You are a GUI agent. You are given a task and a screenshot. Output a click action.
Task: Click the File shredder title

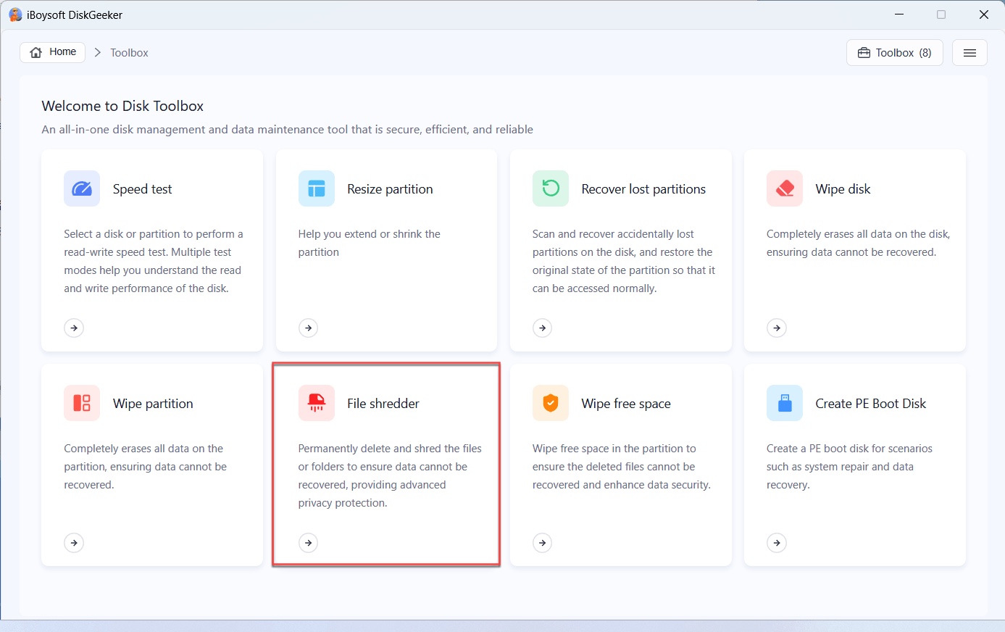383,404
